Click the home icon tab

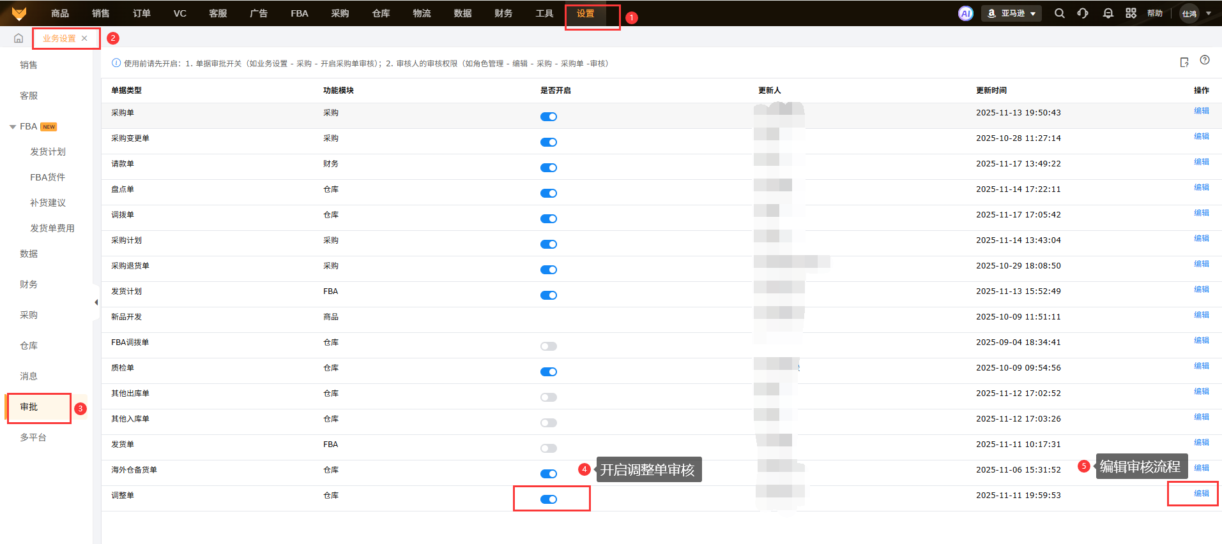coord(19,38)
